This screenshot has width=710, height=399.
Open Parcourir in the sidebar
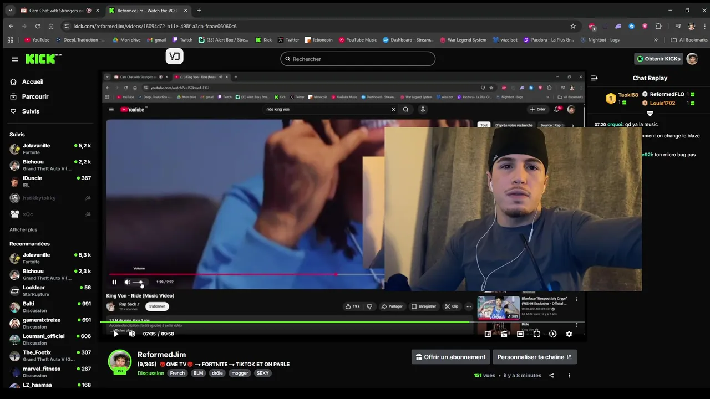tap(29, 96)
